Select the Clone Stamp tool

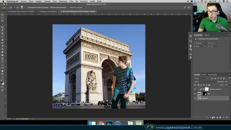[2, 40]
